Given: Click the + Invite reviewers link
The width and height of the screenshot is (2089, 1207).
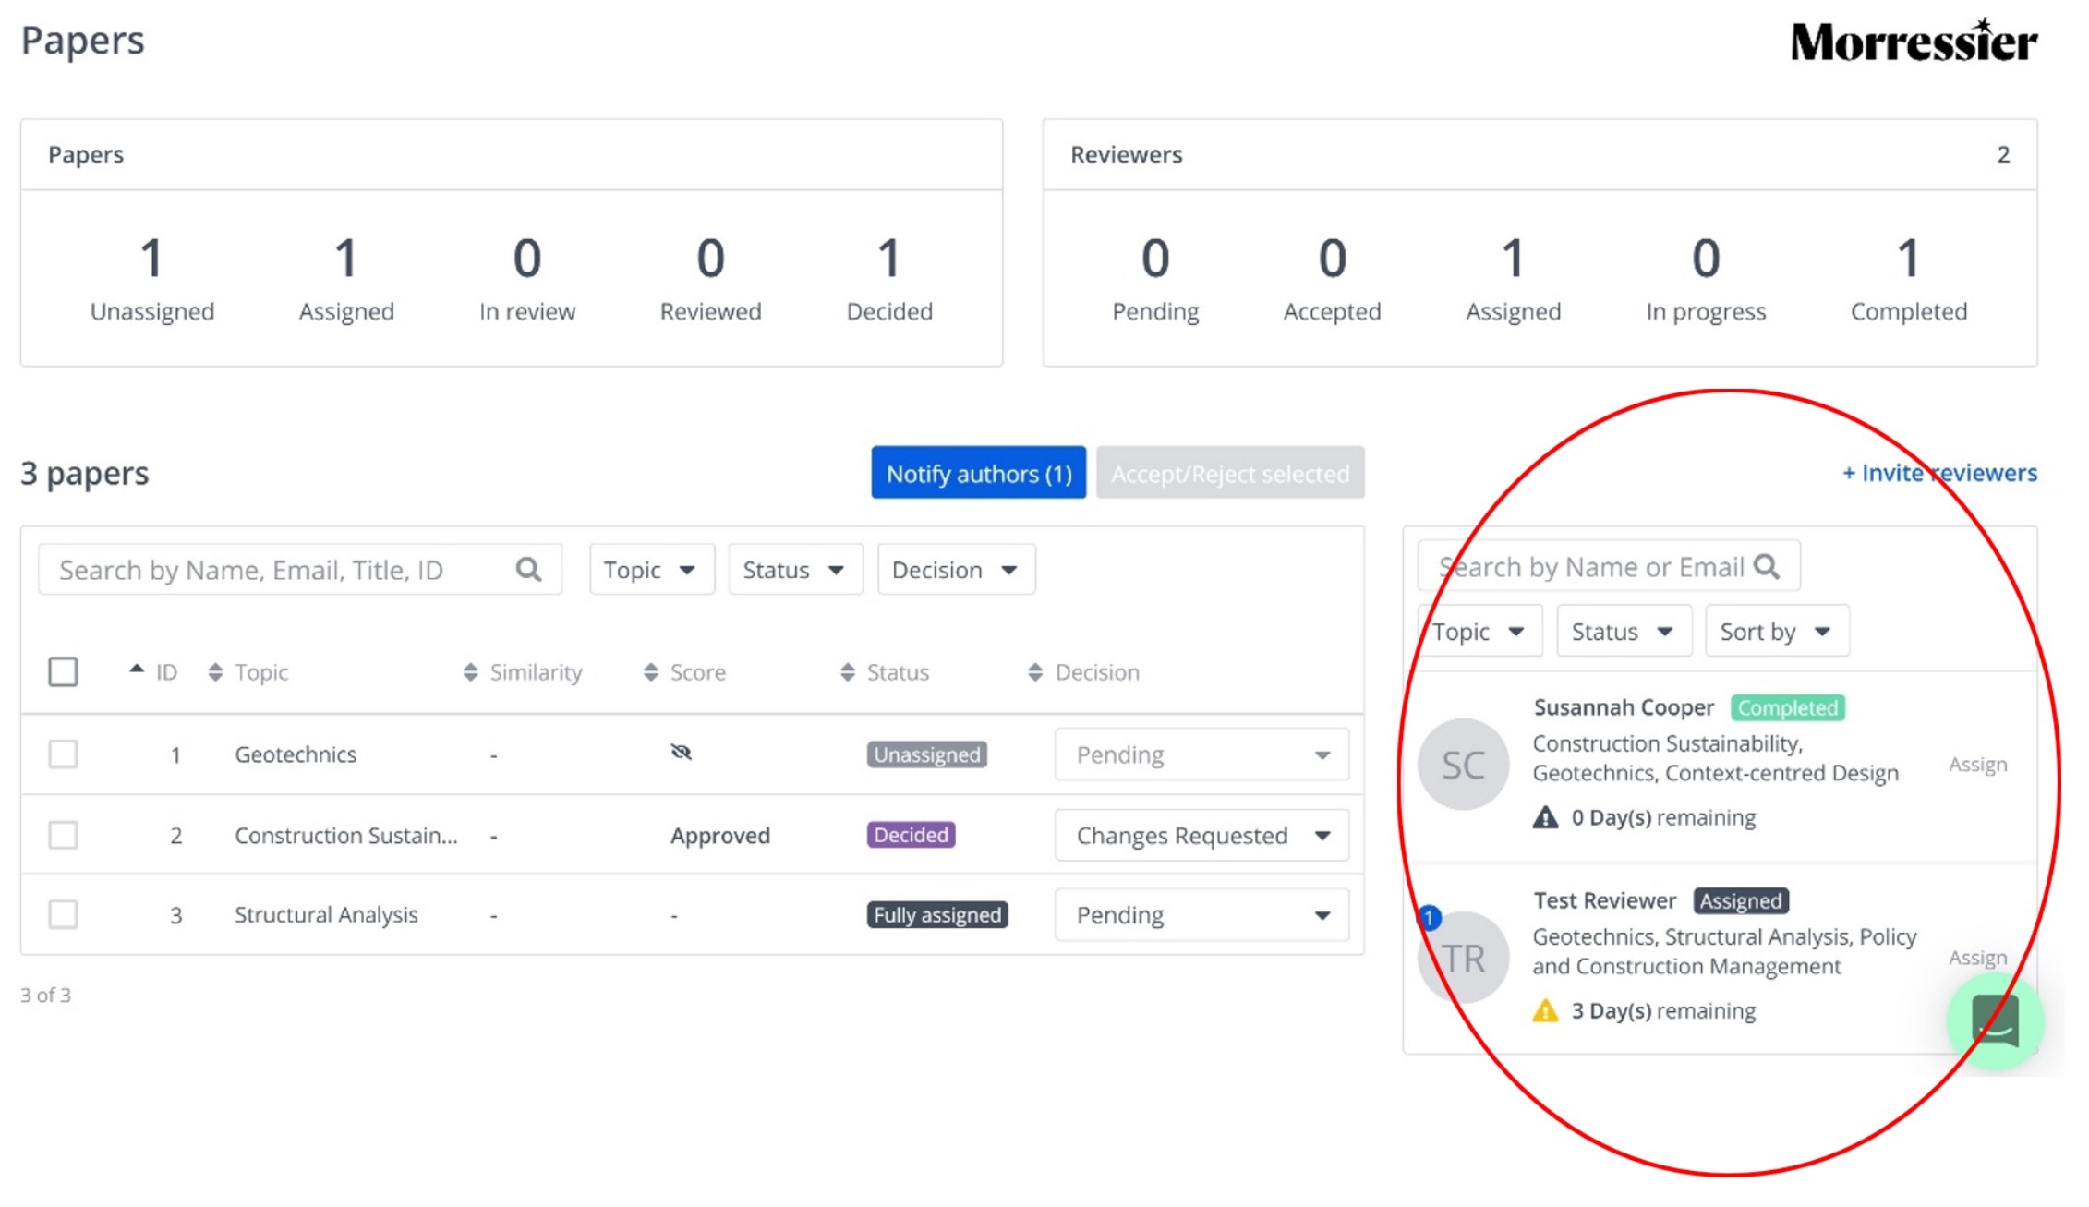Looking at the screenshot, I should (x=1939, y=473).
